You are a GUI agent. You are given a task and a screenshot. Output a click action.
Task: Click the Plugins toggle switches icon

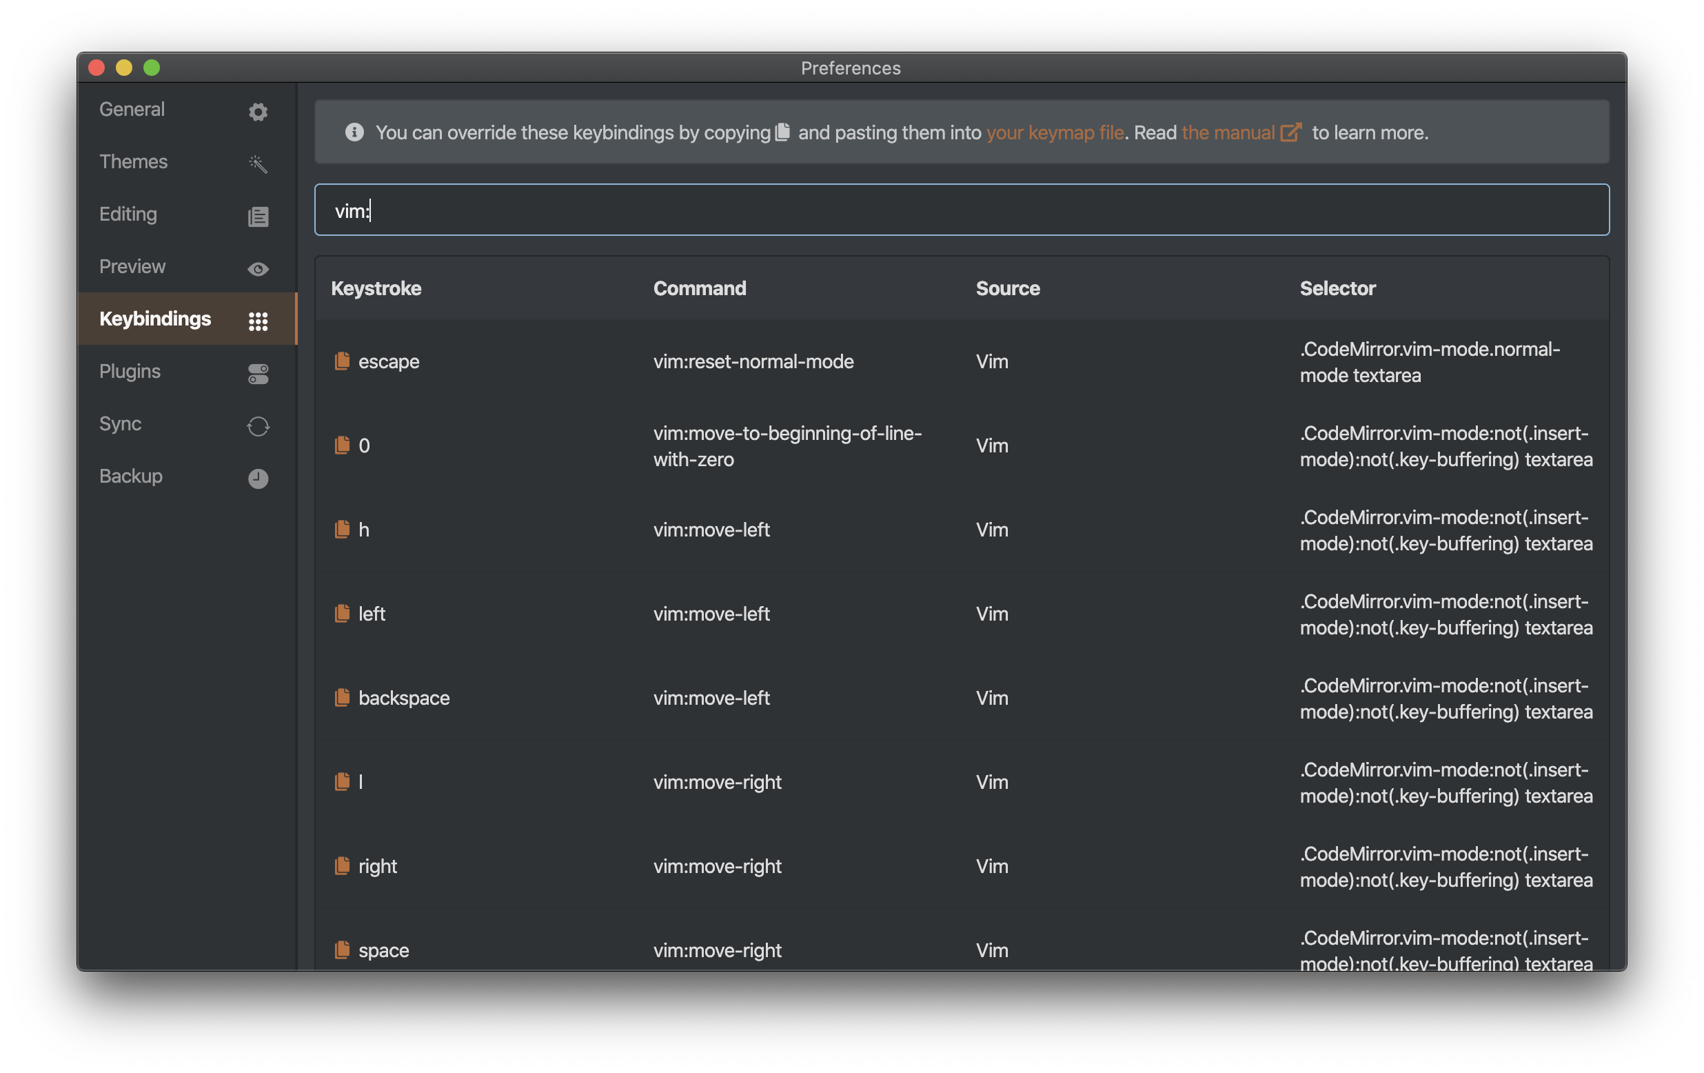click(258, 374)
